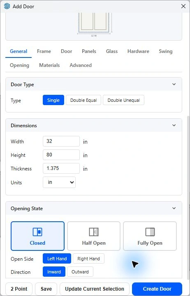
Task: Select the Closed opening state card
Action: tap(37, 236)
